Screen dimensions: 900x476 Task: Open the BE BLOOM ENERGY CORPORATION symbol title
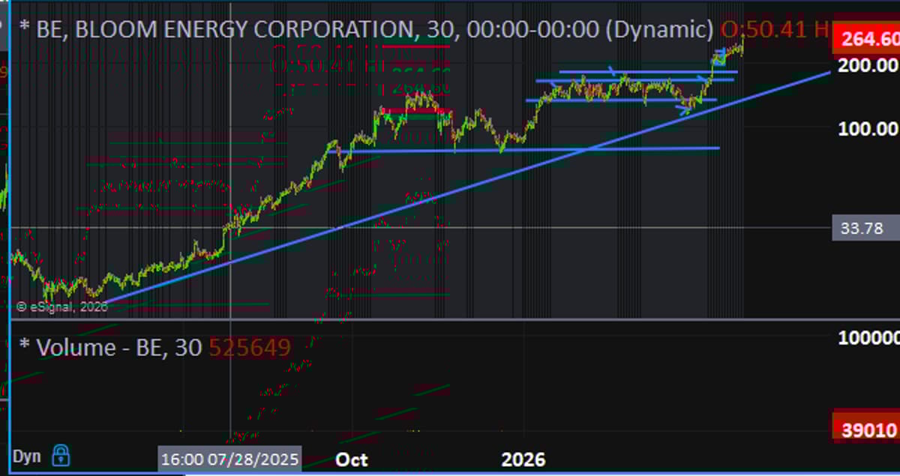point(225,30)
